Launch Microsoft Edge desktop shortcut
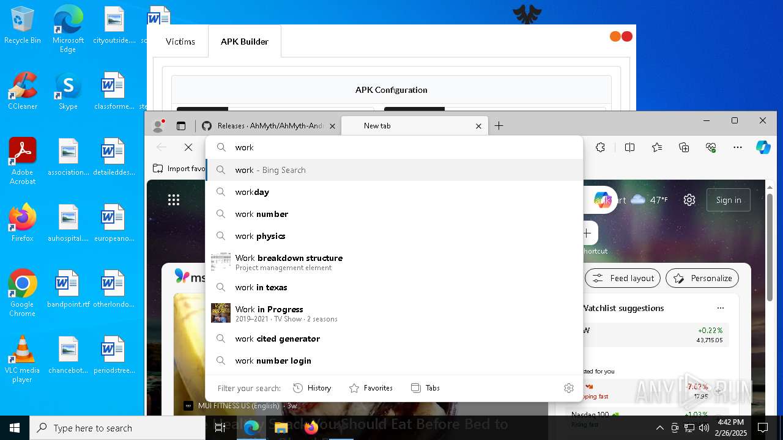The height and width of the screenshot is (440, 783). (68, 29)
